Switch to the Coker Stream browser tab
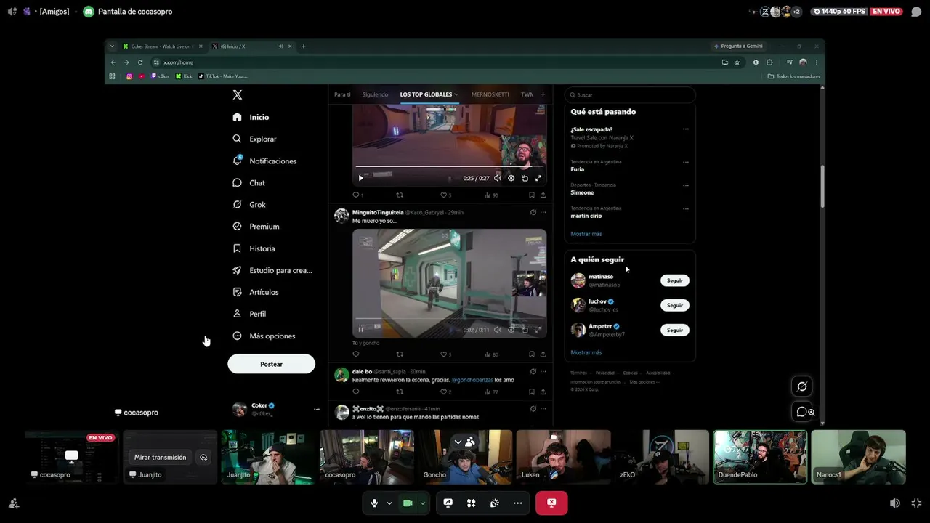 163,46
